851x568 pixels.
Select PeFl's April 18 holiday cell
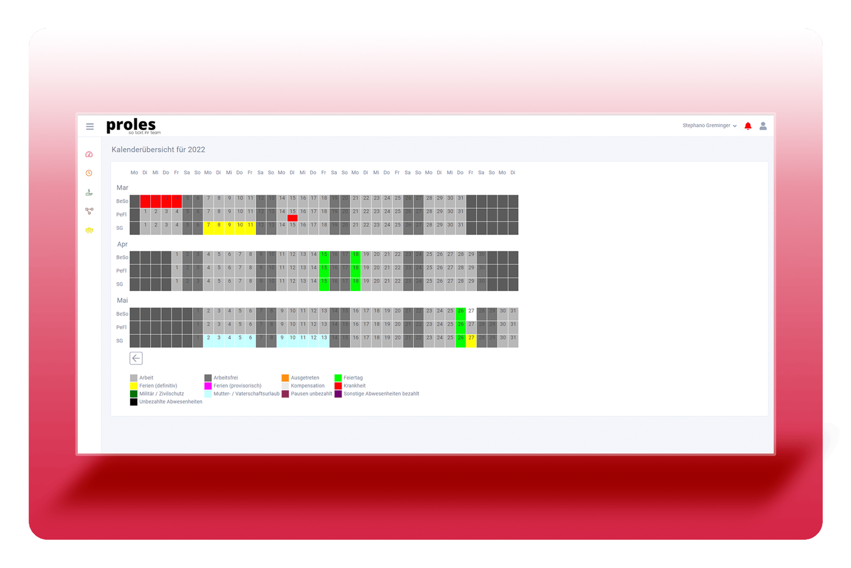pyautogui.click(x=356, y=271)
